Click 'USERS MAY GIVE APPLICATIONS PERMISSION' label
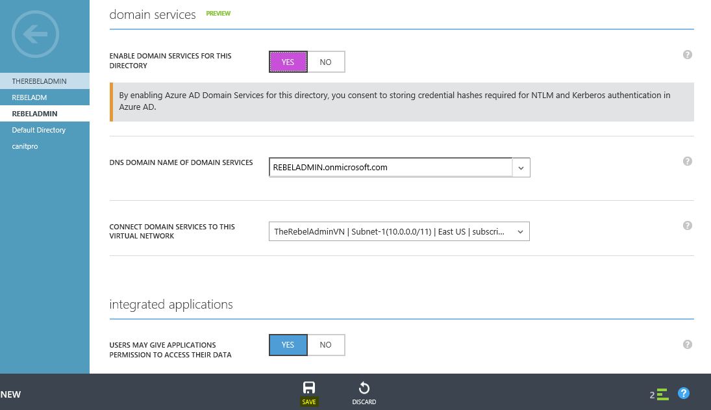This screenshot has height=410, width=711. 170,350
